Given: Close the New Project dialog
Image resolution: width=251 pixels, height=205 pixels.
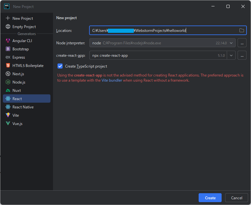Looking at the screenshot, I should coord(243,6).
